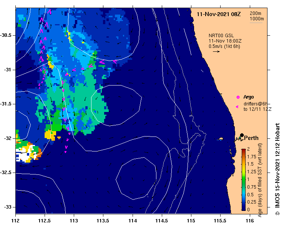Click the latitude tick label -31.5

tap(6, 104)
